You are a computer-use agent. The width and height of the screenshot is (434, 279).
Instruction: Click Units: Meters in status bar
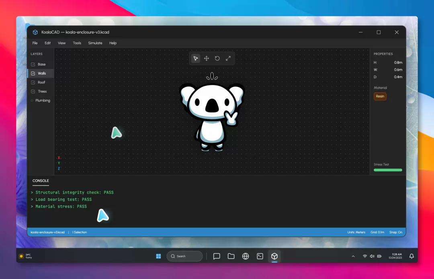pos(356,232)
